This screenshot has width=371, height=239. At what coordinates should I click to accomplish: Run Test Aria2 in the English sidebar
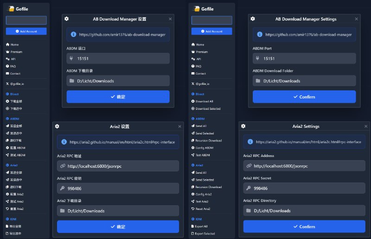(x=200, y=201)
